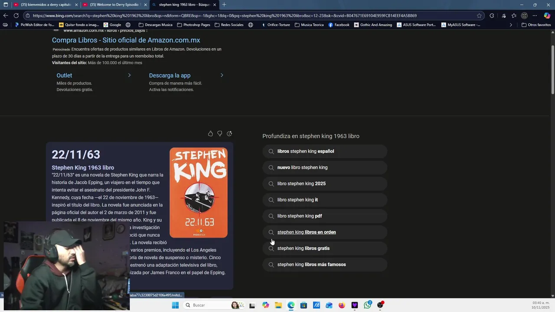This screenshot has height=312, width=555.
Task: Open the Descargas Musica bookmarks folder
Action: [x=155, y=25]
